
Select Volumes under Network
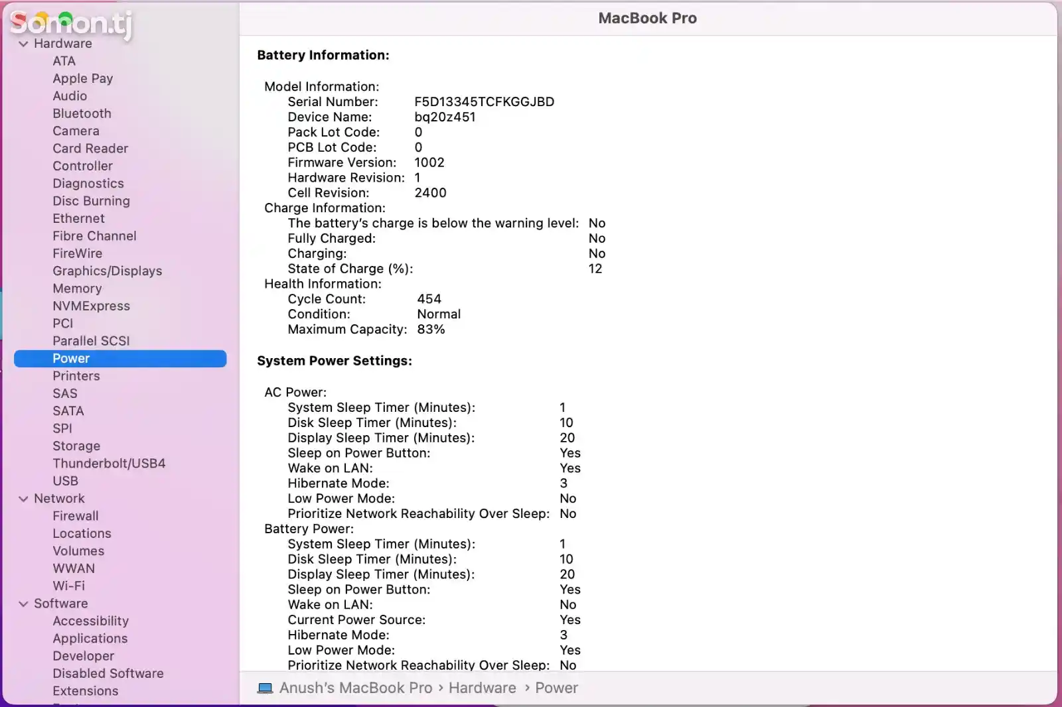click(x=78, y=551)
